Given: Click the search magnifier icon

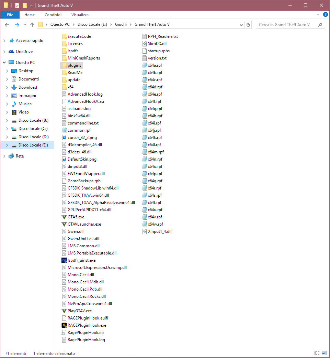Looking at the screenshot, I should tap(320, 25).
